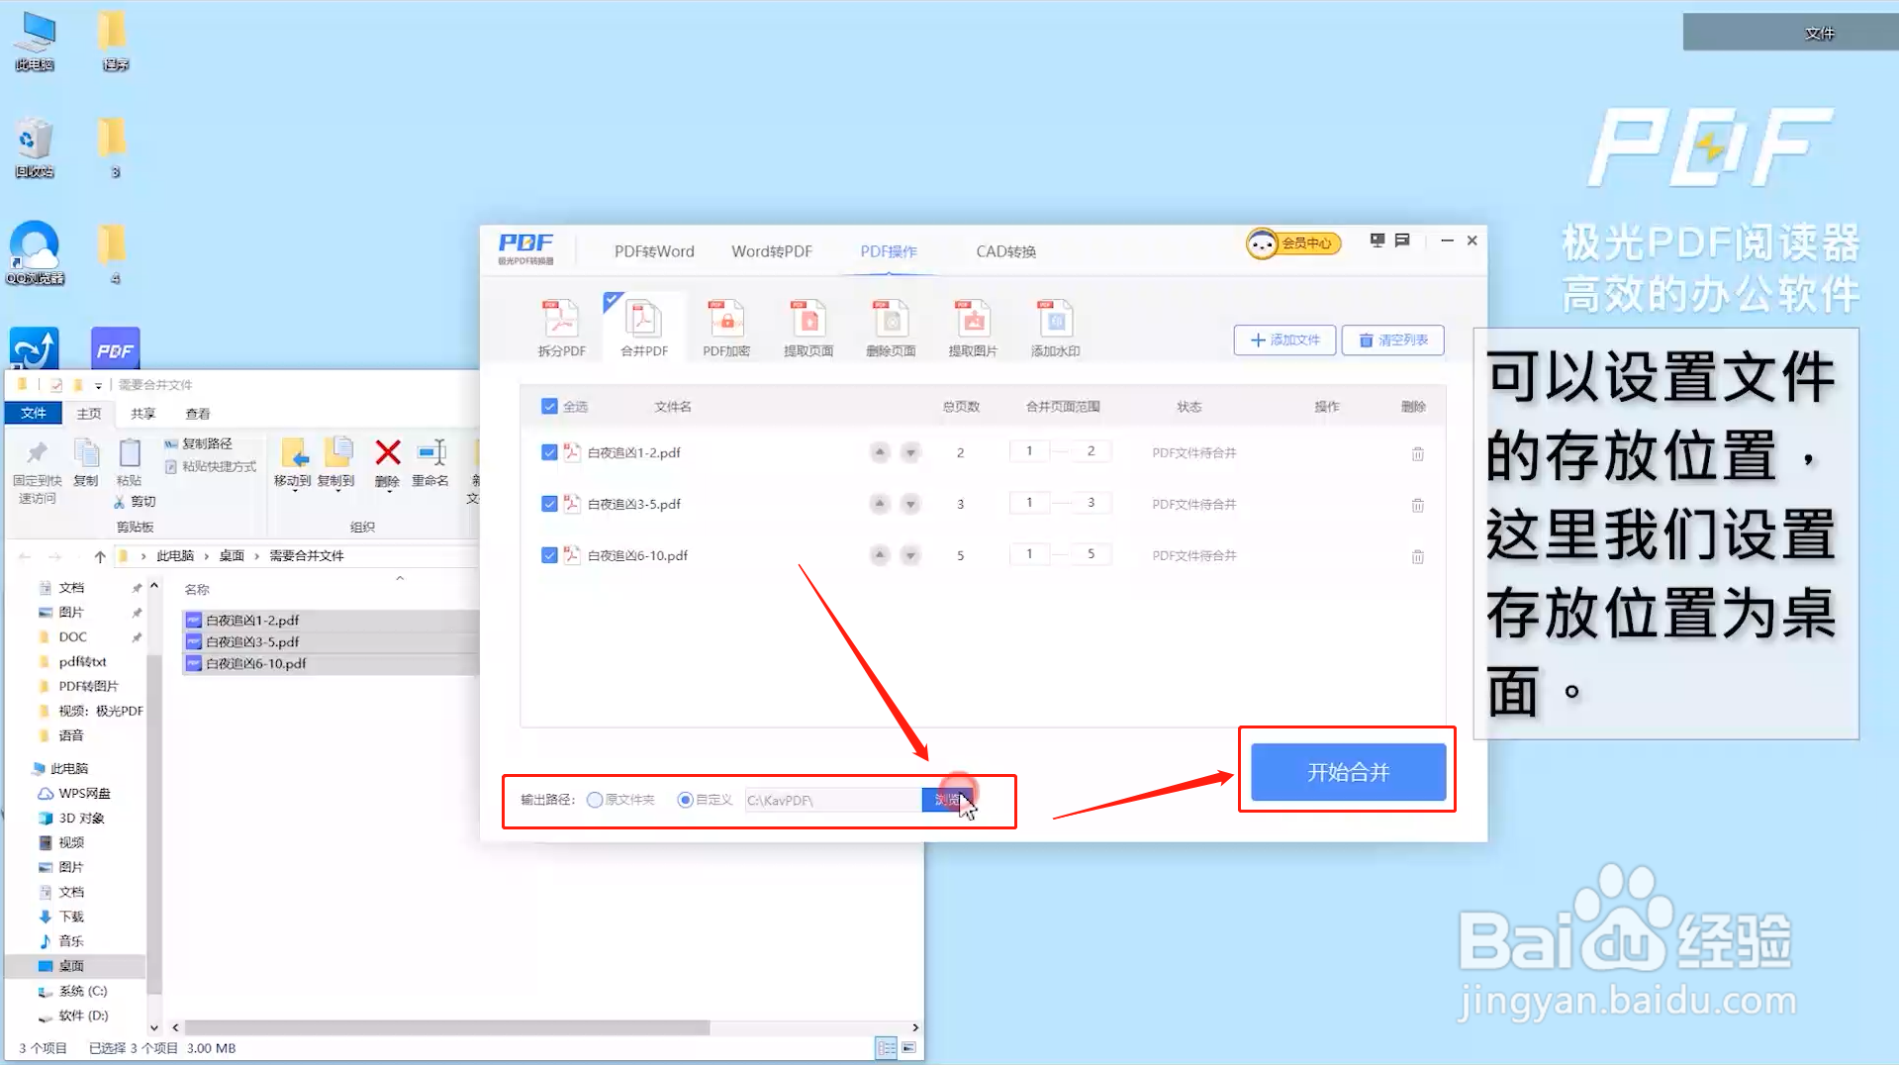Screen dimensions: 1899x1065
Task: Click the 粘贴 paste icon in Explorer ribbon
Action: coord(130,452)
